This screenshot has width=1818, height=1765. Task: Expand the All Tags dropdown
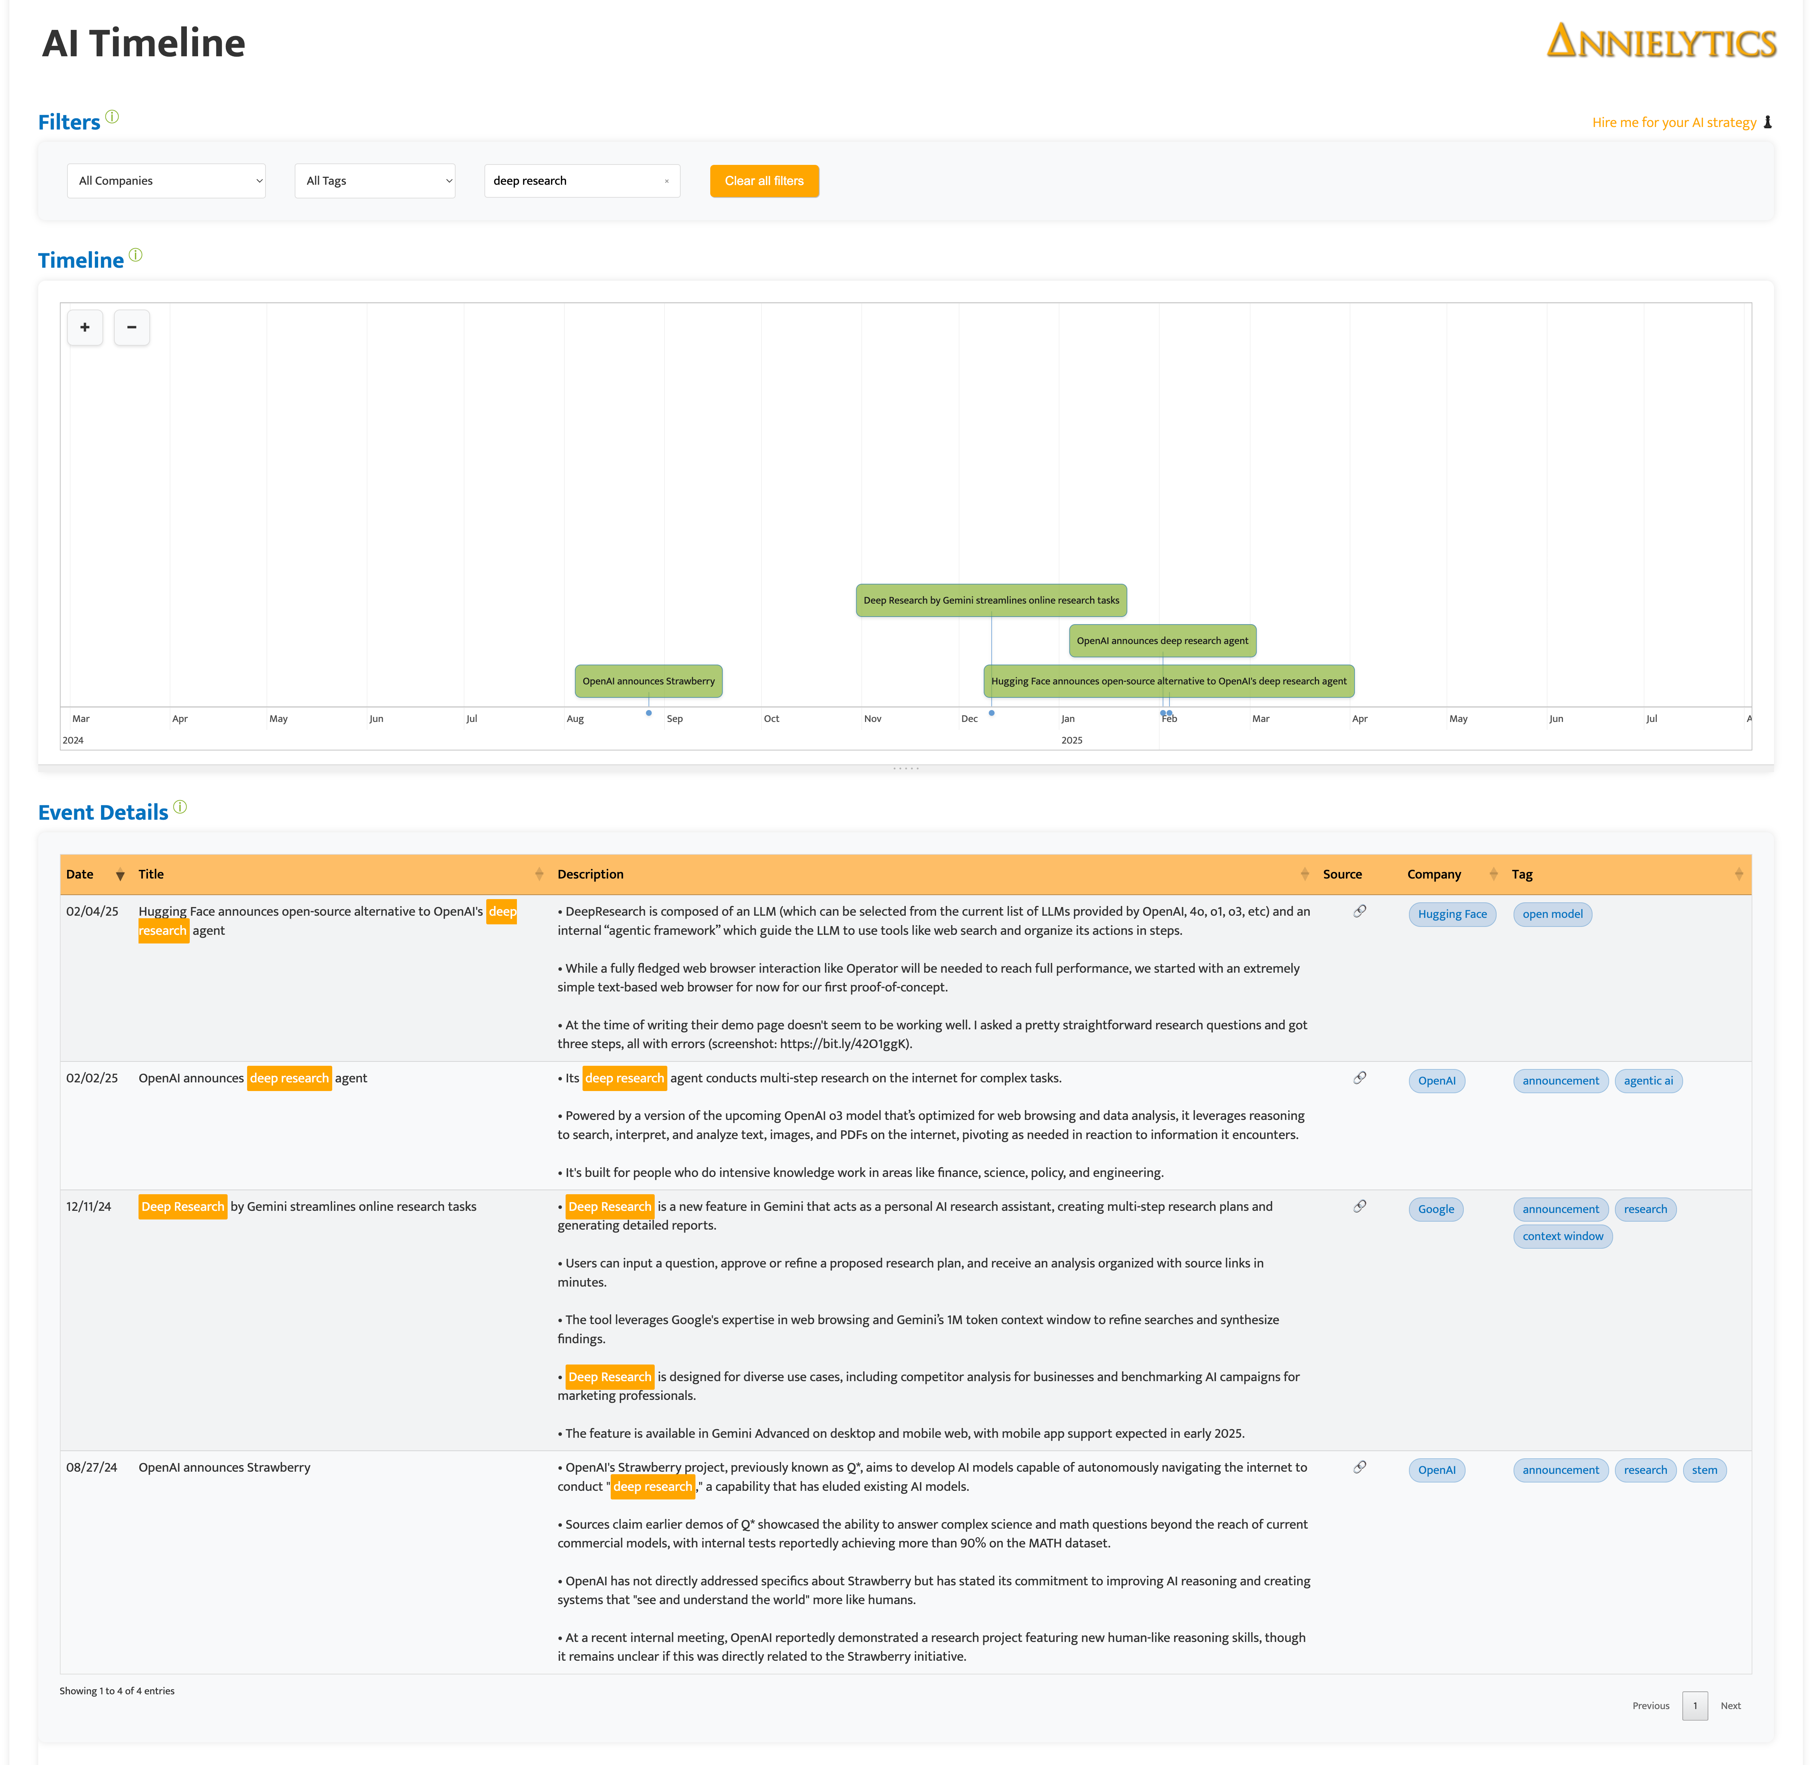tap(375, 181)
